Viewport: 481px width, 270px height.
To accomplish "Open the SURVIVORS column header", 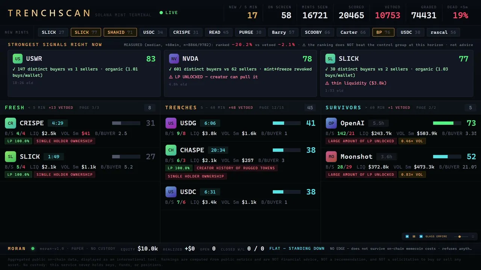I will (343, 108).
